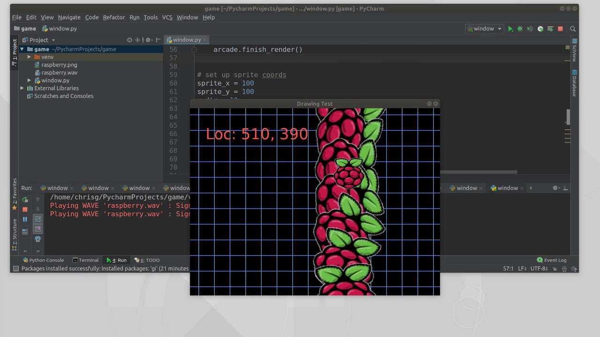
Task: Open the SciView side panel
Action: tap(574, 50)
